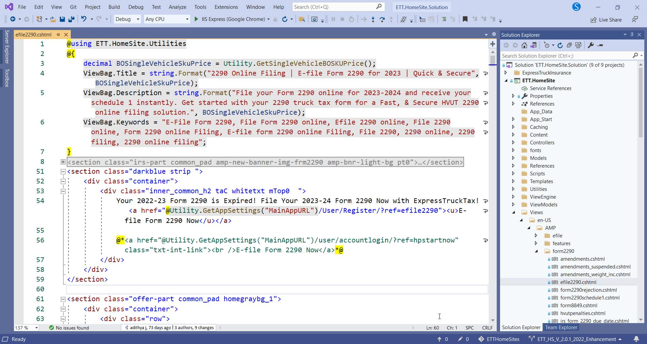Click the account avatar S icon
This screenshot has width=647, height=344.
pyautogui.click(x=577, y=7)
